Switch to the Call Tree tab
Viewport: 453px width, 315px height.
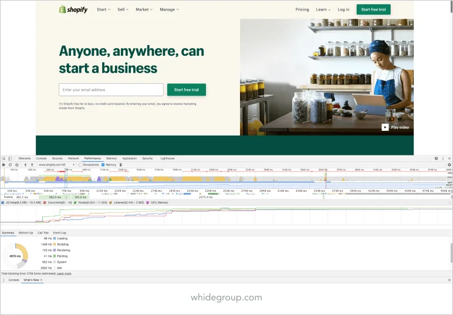(x=43, y=233)
